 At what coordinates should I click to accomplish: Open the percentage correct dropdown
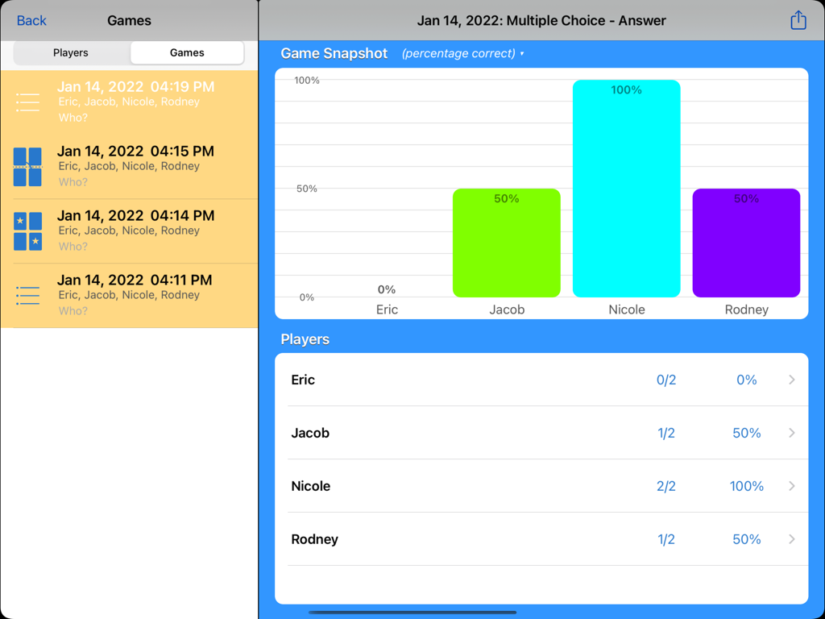(x=462, y=54)
